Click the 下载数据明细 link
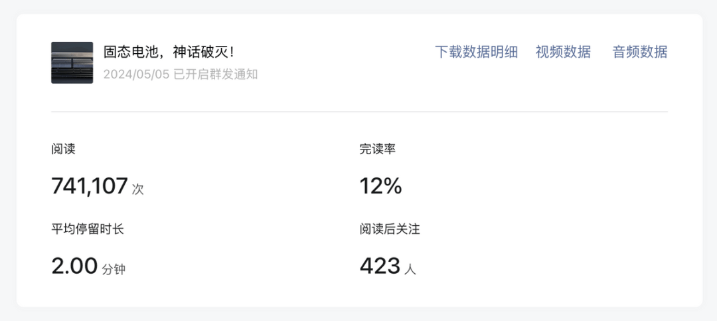This screenshot has width=717, height=321. [x=476, y=52]
